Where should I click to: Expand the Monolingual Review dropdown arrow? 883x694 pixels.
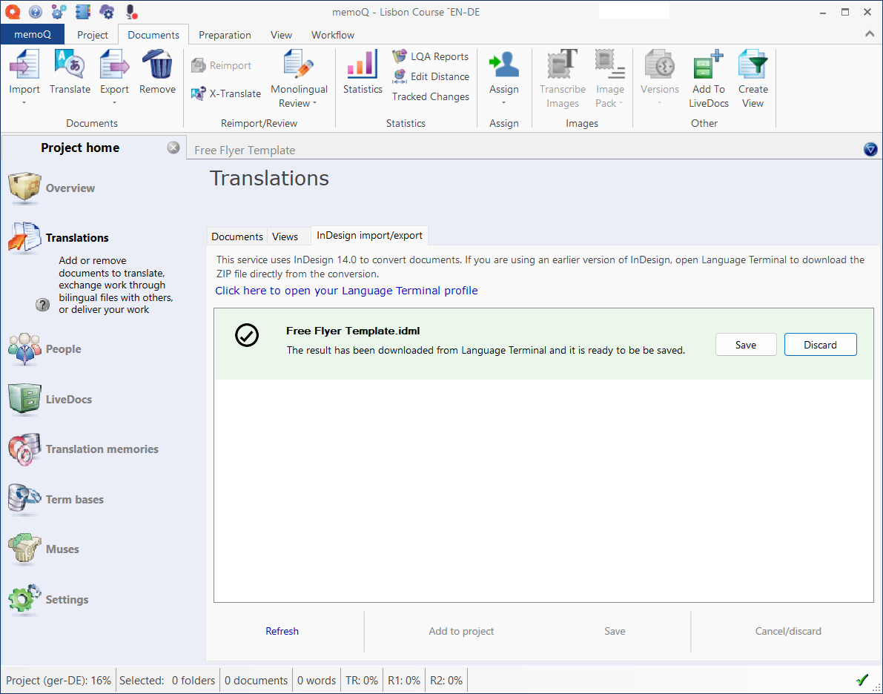coord(315,103)
